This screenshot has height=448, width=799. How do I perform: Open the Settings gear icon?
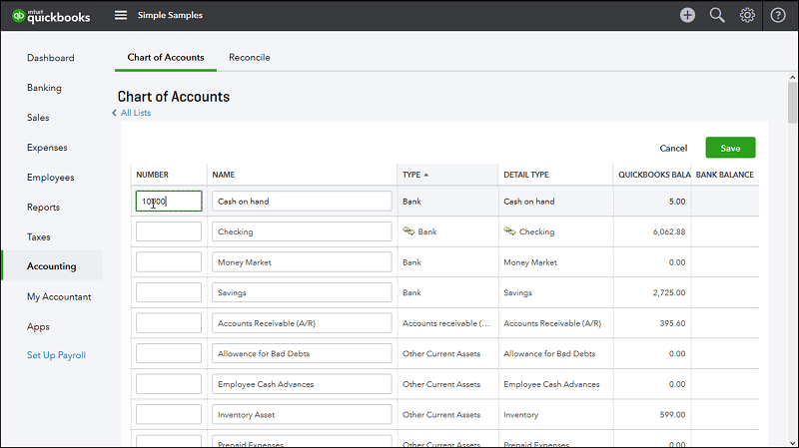pyautogui.click(x=747, y=15)
